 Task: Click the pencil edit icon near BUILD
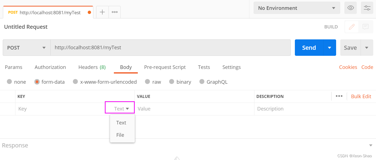point(352,27)
